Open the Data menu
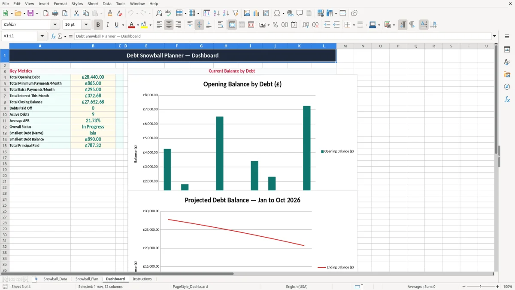515x290 pixels. (x=107, y=3)
